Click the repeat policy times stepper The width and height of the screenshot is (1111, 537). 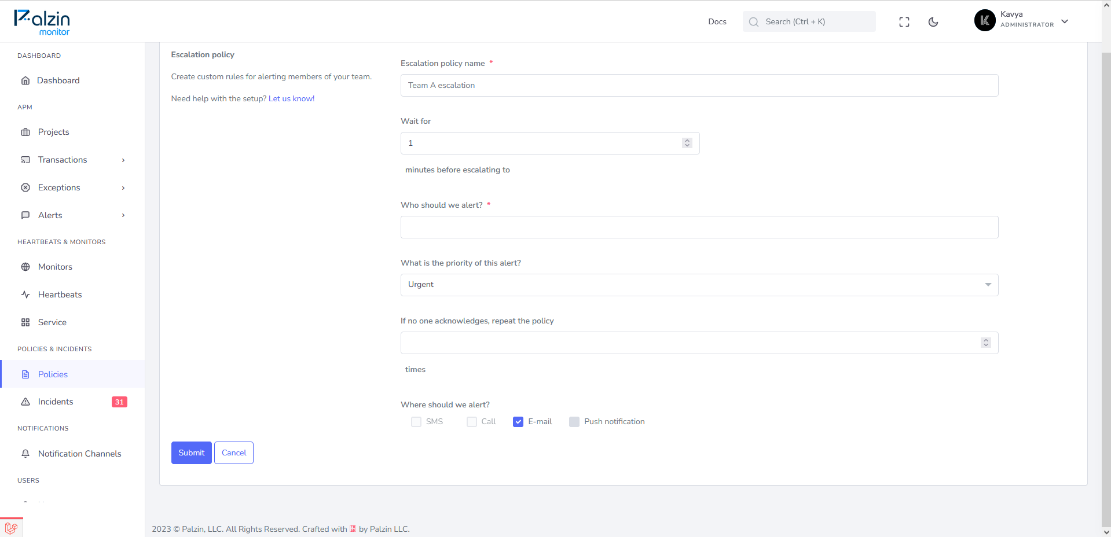tap(986, 343)
